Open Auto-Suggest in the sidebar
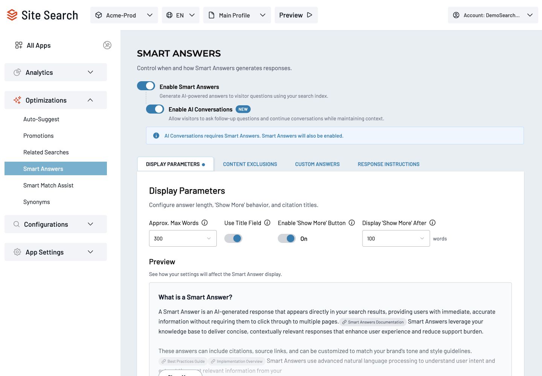The image size is (542, 376). [41, 119]
